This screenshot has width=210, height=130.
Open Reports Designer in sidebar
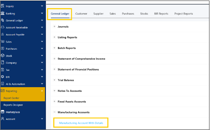(x=13, y=105)
